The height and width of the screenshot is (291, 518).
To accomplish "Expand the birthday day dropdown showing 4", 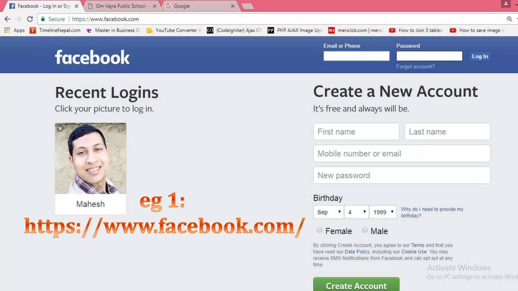I will pyautogui.click(x=356, y=212).
